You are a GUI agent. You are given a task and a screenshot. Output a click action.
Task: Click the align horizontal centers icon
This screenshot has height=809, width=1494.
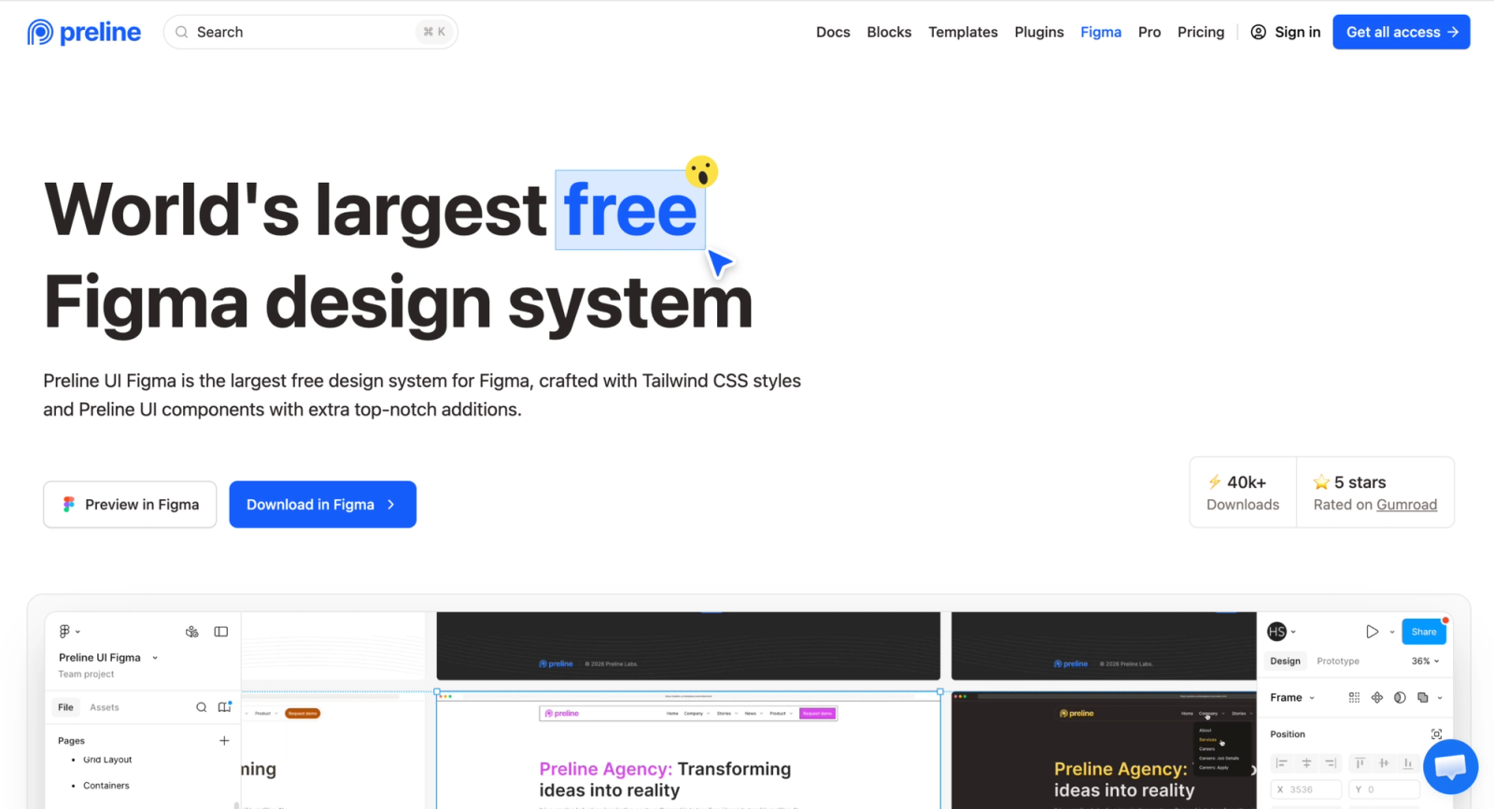[x=1306, y=763]
